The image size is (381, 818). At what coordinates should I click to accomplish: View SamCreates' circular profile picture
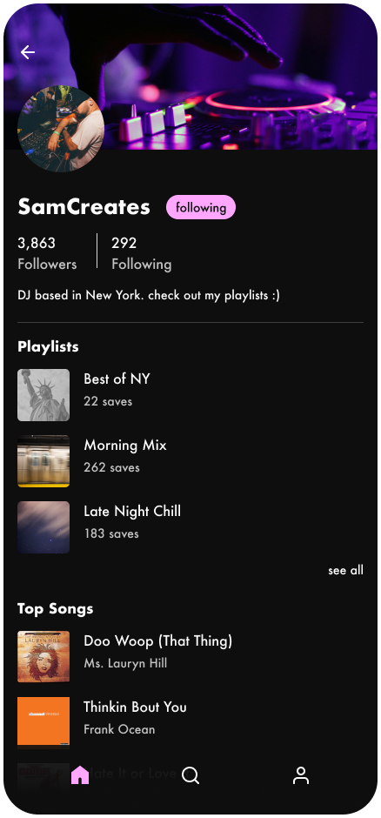(x=61, y=128)
